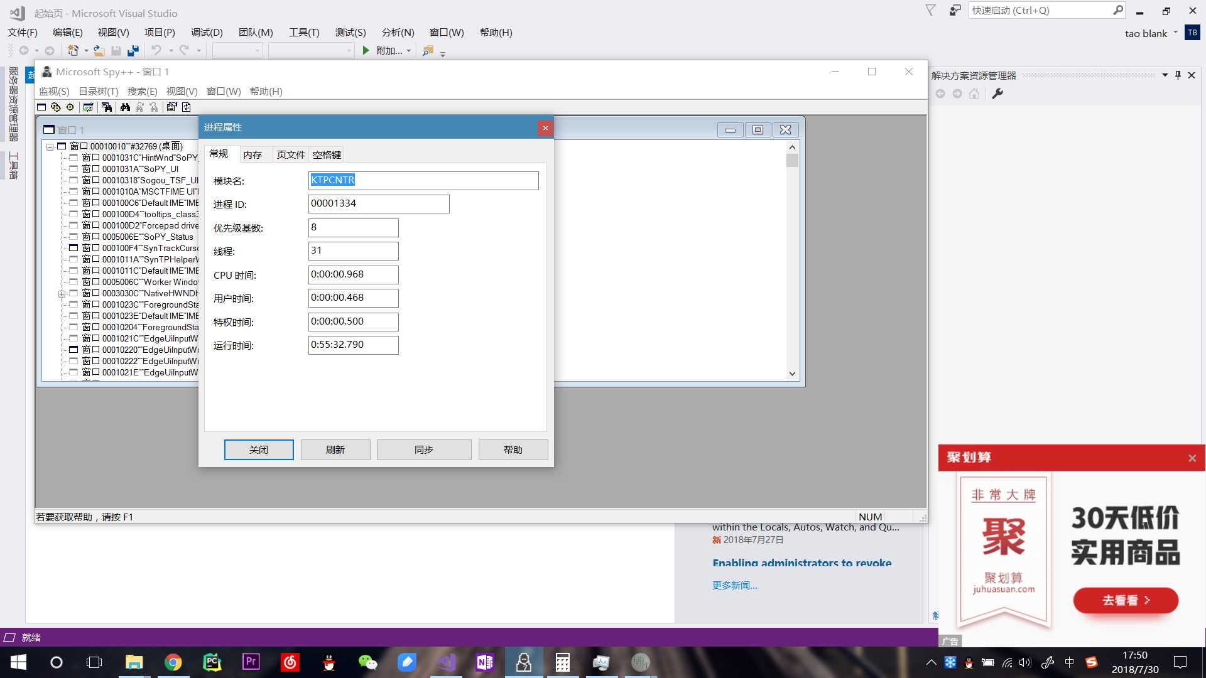
Task: Open the New Project dropdown arrow
Action: coord(86,51)
